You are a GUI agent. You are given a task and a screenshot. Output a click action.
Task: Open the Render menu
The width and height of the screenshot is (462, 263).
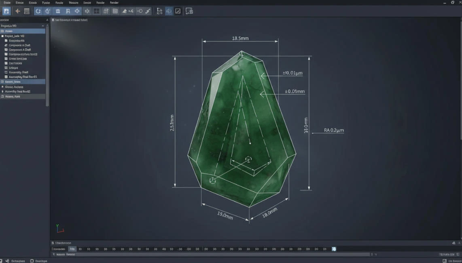[114, 3]
